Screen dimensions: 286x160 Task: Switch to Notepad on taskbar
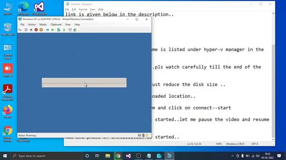coord(149,156)
